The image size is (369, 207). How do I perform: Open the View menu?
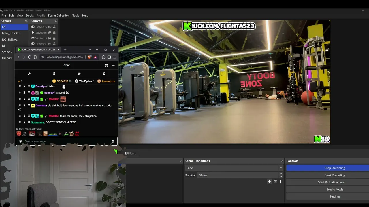tap(20, 16)
